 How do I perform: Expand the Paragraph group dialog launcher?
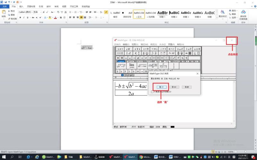pos(107,22)
